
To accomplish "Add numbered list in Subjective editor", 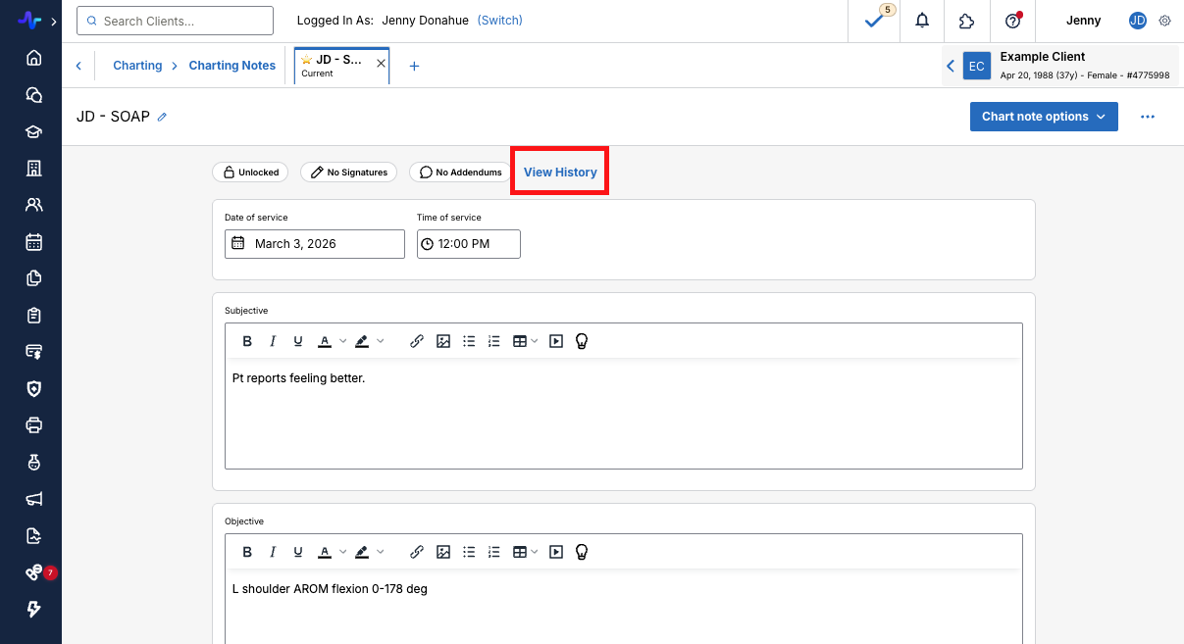I will pos(494,341).
